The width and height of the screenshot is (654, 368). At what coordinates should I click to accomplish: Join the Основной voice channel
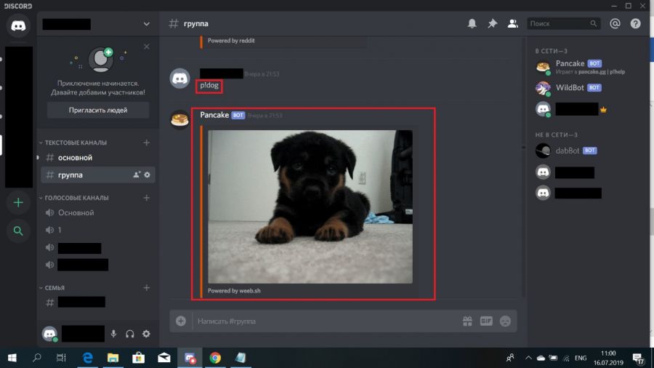point(97,213)
